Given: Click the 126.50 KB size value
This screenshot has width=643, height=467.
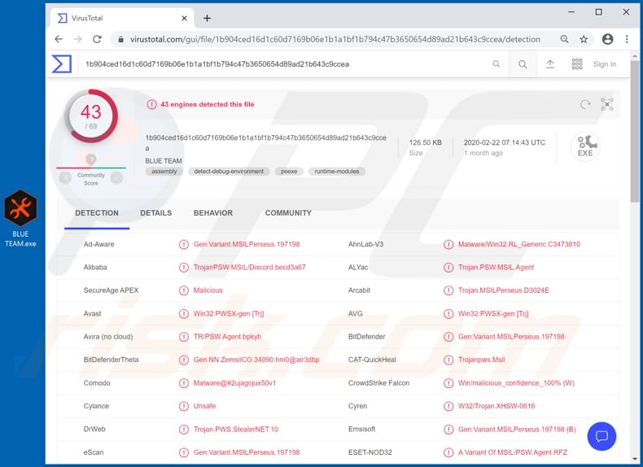Looking at the screenshot, I should pos(425,142).
